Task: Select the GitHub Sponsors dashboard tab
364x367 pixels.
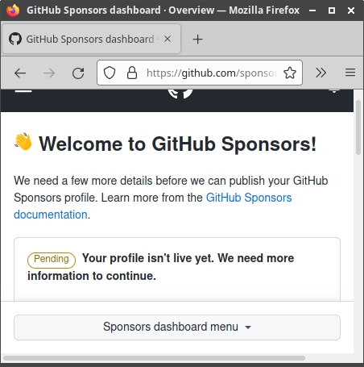Action: pos(91,39)
